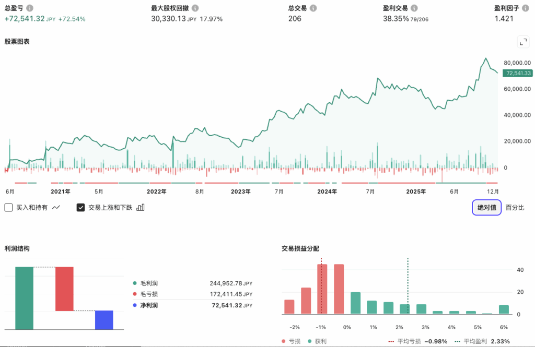Screen dimensions: 535x347
Task: Click the green 毛利润 bar
Action: [24, 298]
